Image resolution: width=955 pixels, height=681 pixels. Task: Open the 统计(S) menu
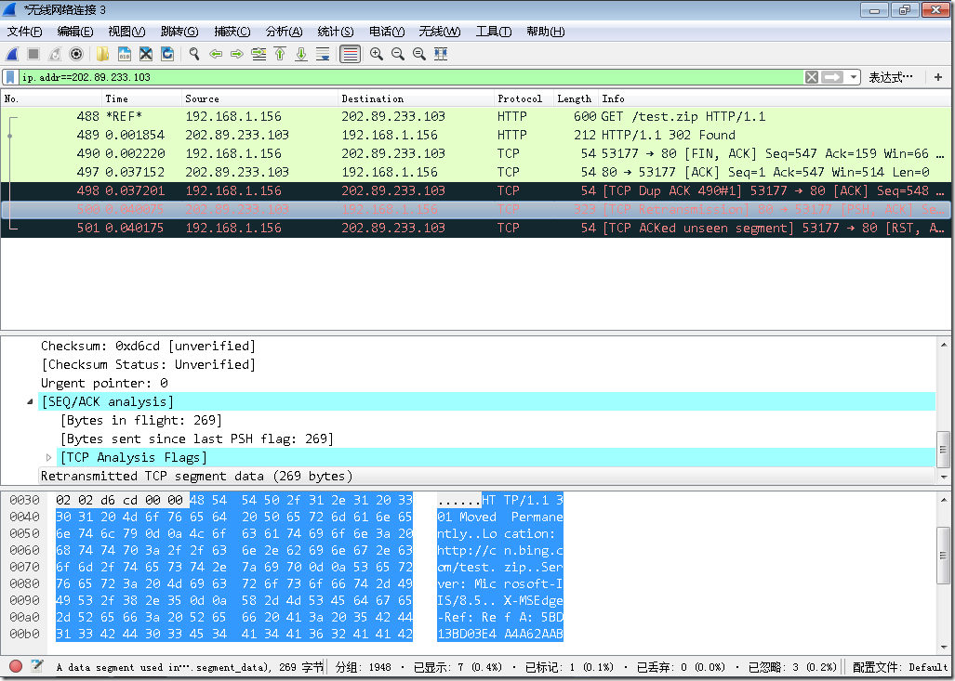[x=335, y=32]
